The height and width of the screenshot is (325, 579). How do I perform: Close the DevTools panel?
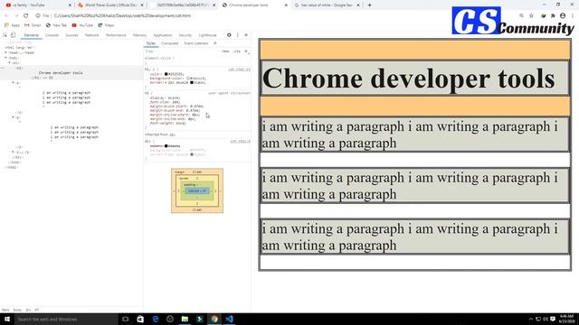(246, 35)
